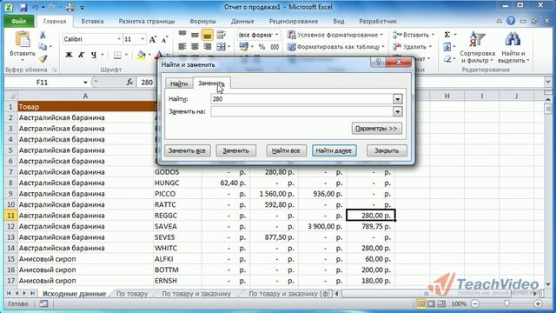Viewport: 556px width, 313px height.
Task: Align cell content to middle
Action: pyautogui.click(x=195, y=35)
